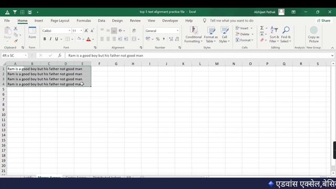Viewport: 336px width, 189px height.
Task: Open the font size 11 dropdown
Action: coord(81,31)
